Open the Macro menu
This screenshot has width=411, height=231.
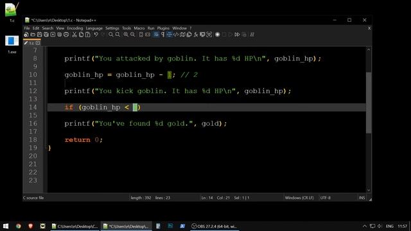click(139, 28)
